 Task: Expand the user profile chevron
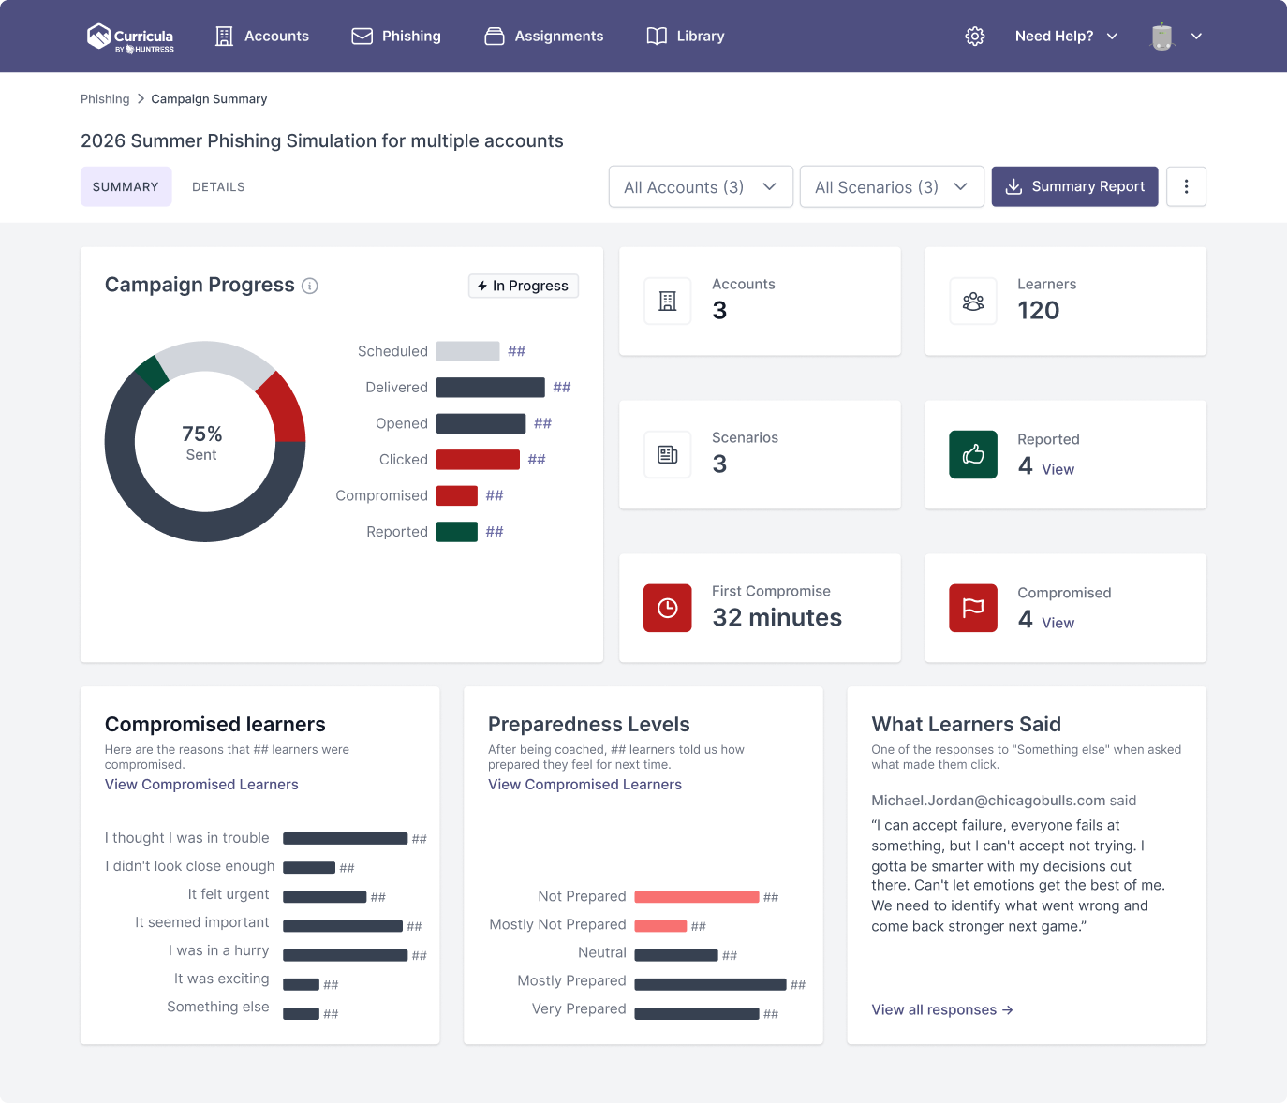[1196, 37]
